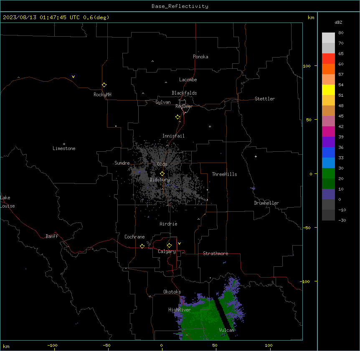Click the Sylvan label
360x351 pixels.
(163, 102)
